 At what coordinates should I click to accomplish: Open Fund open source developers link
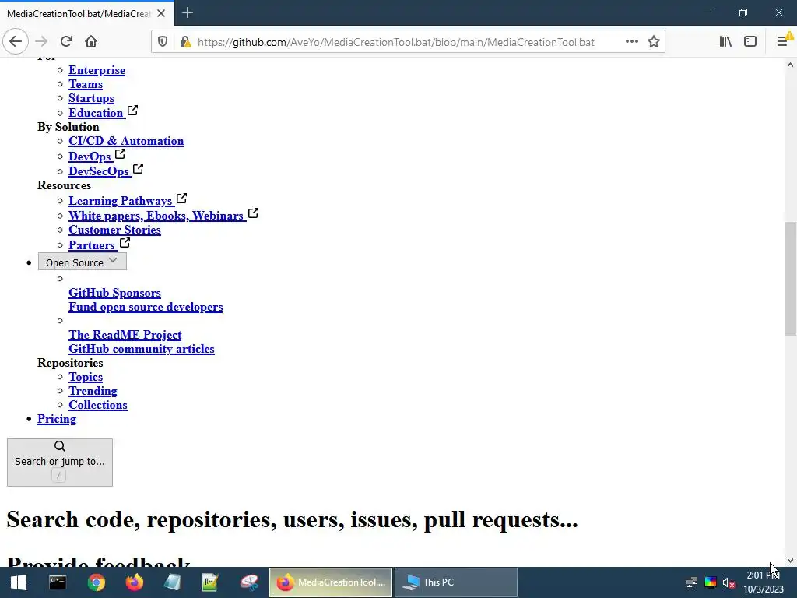[146, 307]
